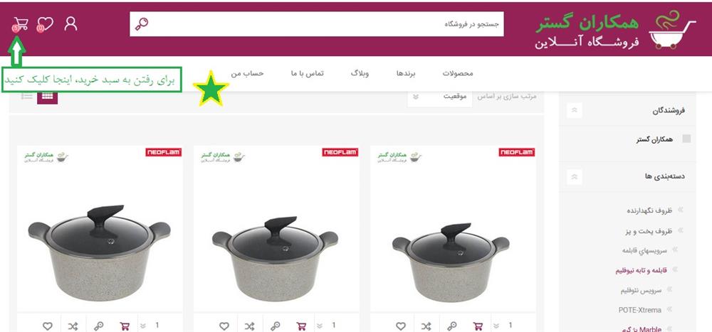Check the همکاران گستر vendor checkbox

[x=687, y=139]
